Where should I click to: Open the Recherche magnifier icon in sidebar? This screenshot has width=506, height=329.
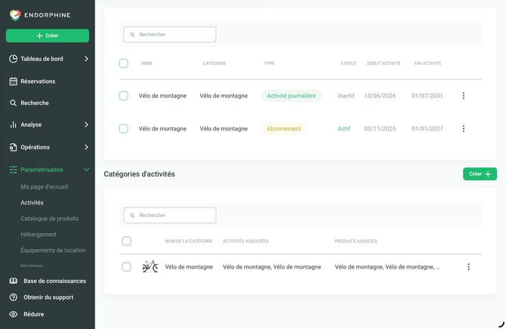point(14,103)
